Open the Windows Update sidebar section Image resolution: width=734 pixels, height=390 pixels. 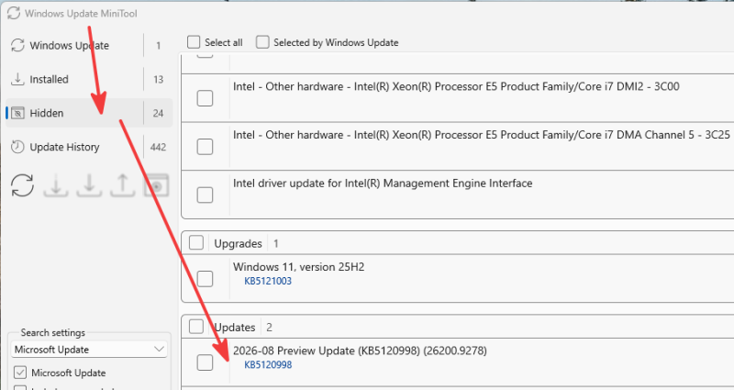89,45
